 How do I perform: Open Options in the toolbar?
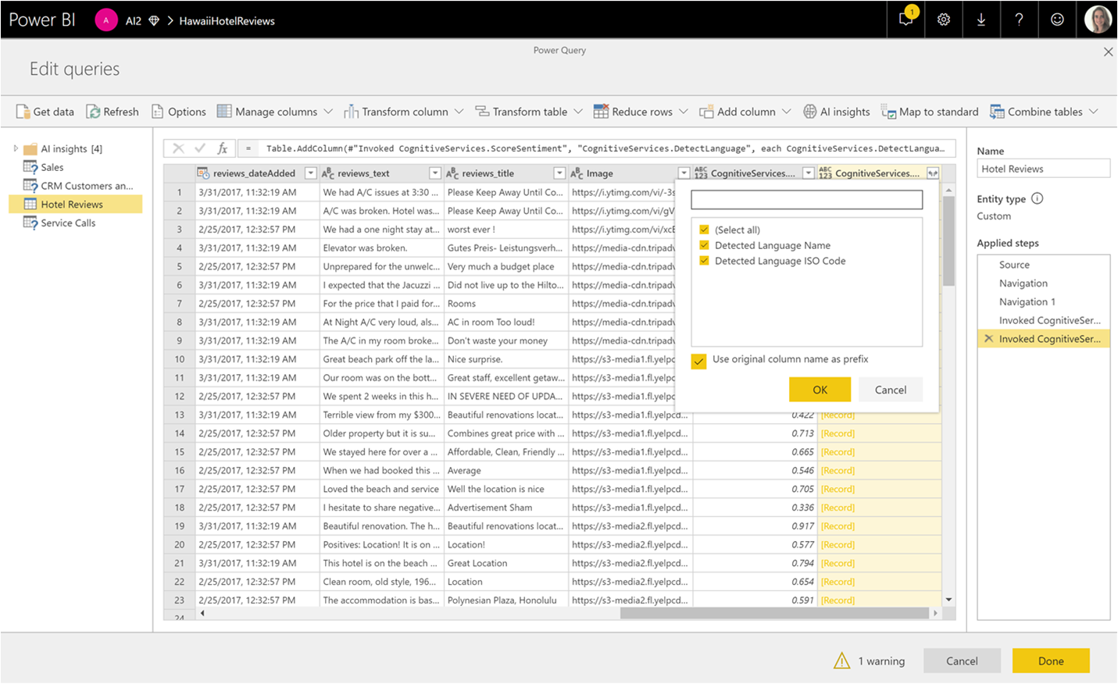(x=179, y=112)
